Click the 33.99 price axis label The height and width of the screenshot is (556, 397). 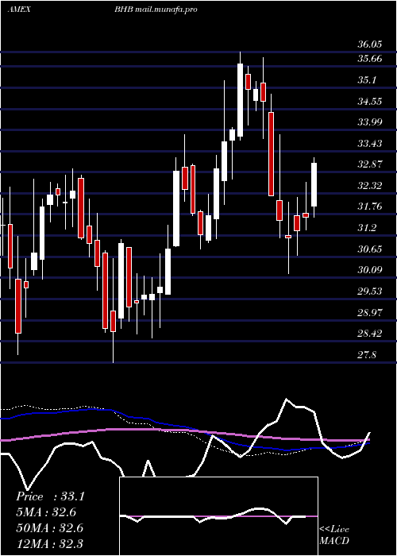tap(370, 122)
